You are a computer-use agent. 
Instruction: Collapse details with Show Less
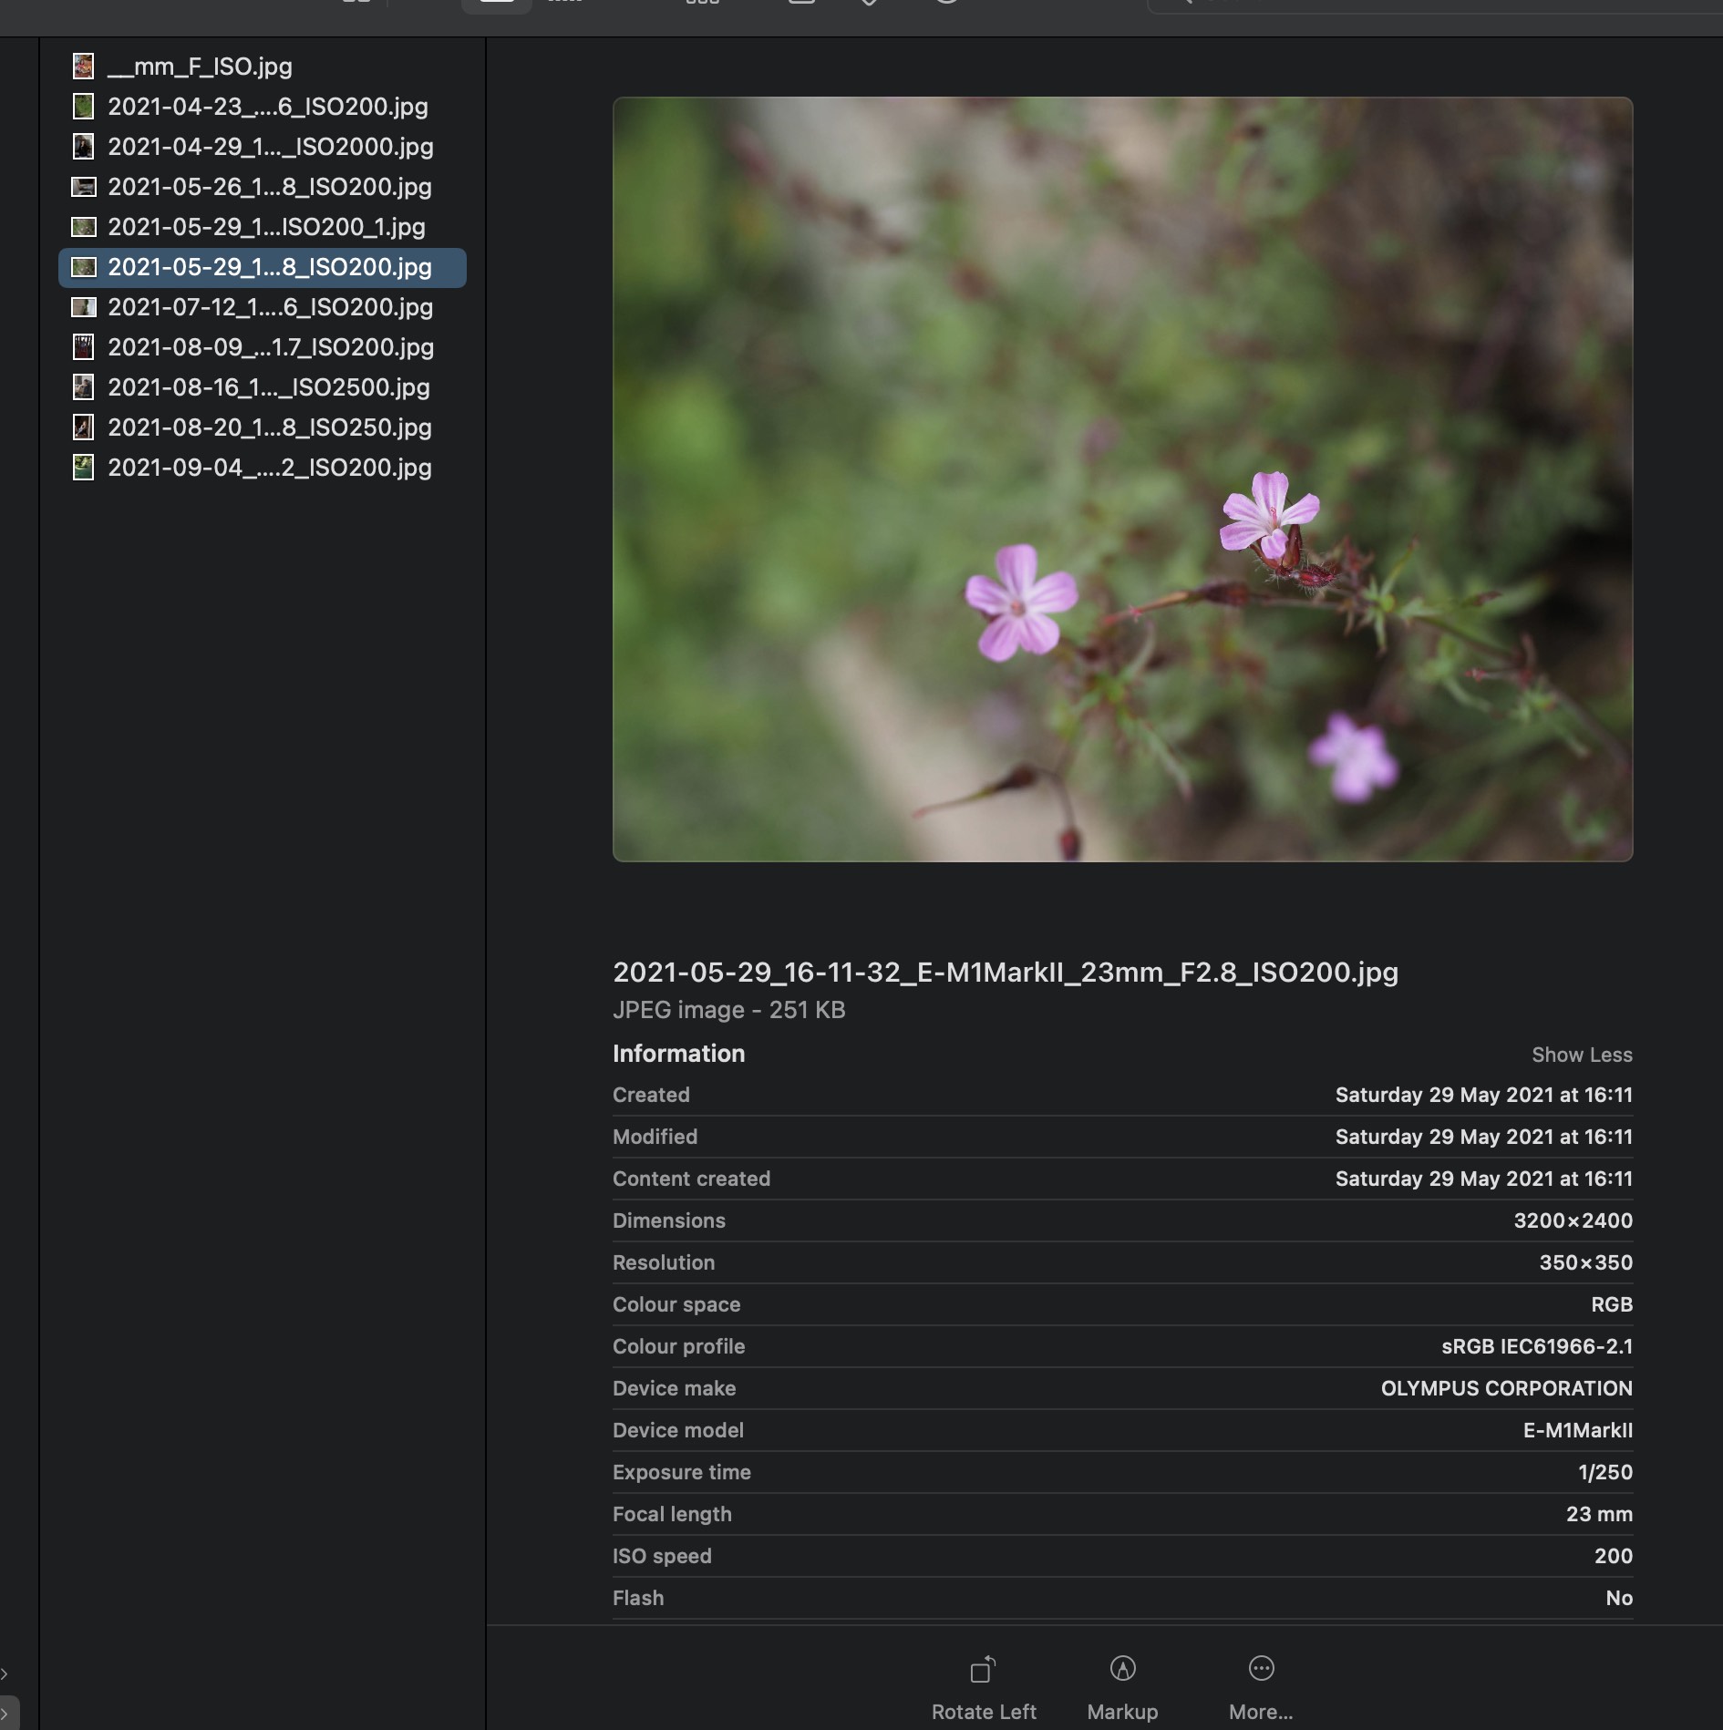(x=1582, y=1055)
